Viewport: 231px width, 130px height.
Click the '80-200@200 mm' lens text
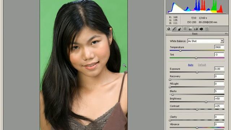[x=208, y=22]
